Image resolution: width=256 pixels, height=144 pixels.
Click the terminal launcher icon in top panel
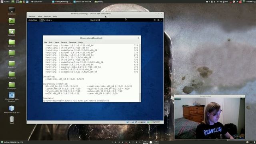coord(18,2)
